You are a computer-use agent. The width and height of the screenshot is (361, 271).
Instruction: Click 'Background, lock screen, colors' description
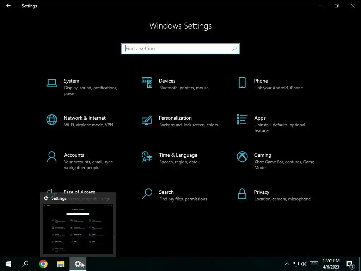(189, 125)
